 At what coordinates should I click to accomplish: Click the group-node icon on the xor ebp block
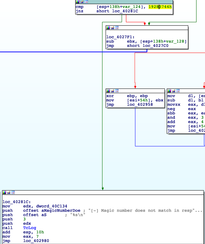117,91
